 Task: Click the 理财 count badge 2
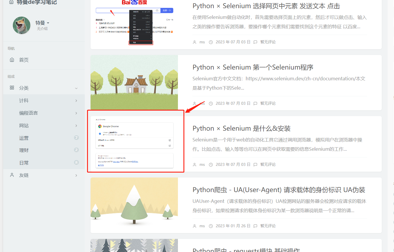click(76, 150)
